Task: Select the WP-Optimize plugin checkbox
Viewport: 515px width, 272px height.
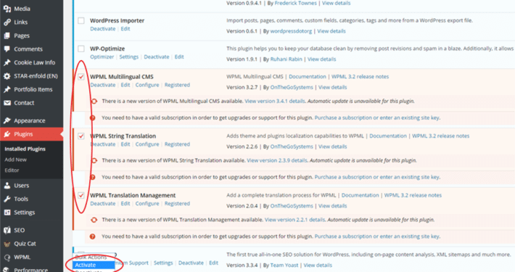Action: point(81,49)
